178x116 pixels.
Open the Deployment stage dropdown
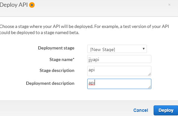117,49
